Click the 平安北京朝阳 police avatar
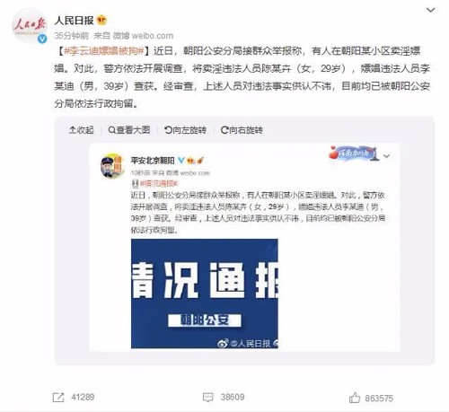Image resolution: width=449 pixels, height=412 pixels. (112, 165)
